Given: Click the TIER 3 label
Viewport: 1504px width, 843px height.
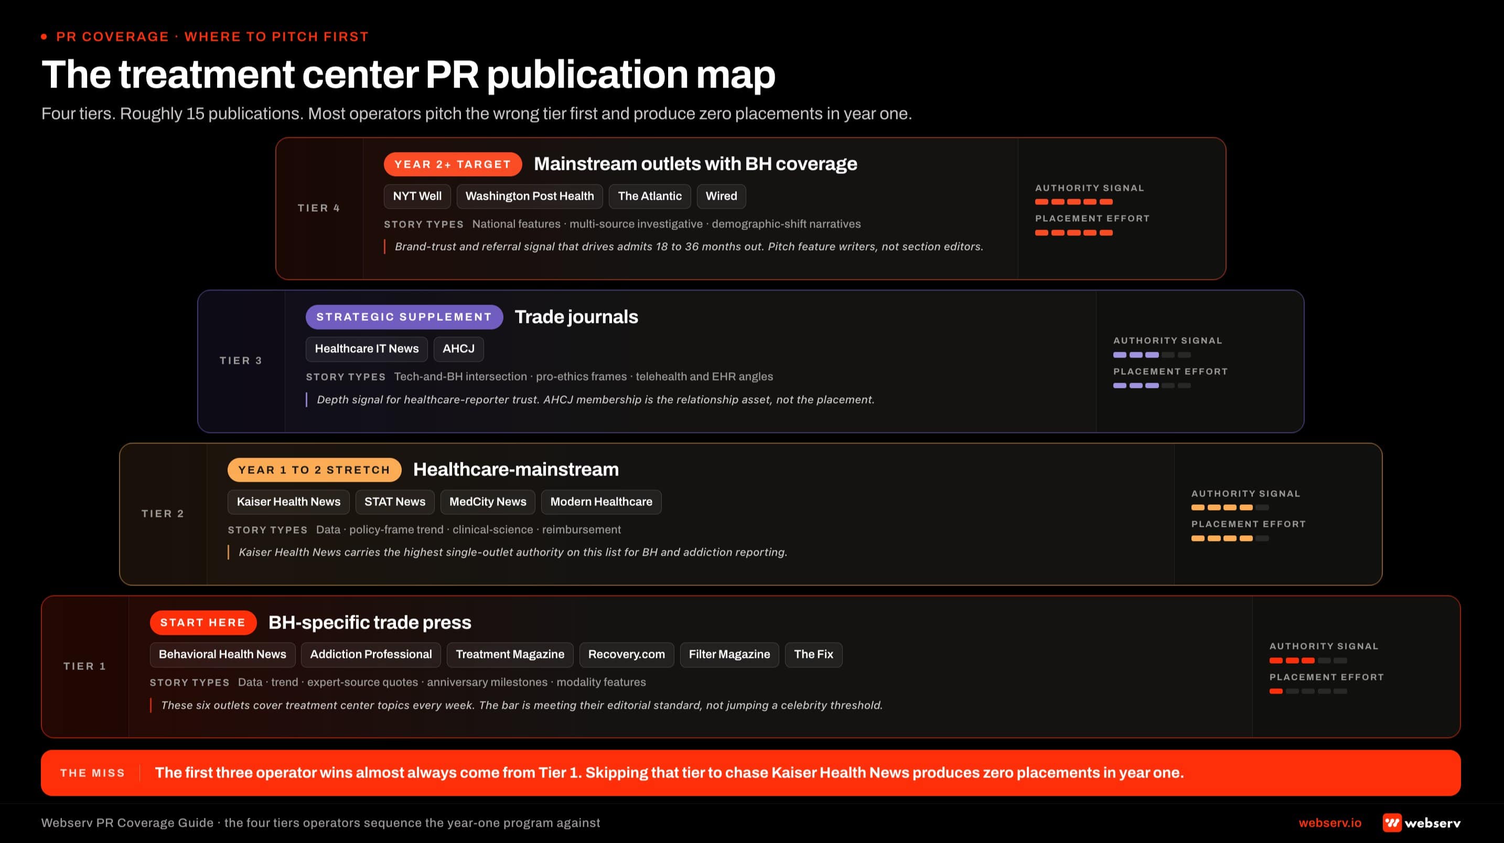Looking at the screenshot, I should pos(241,360).
